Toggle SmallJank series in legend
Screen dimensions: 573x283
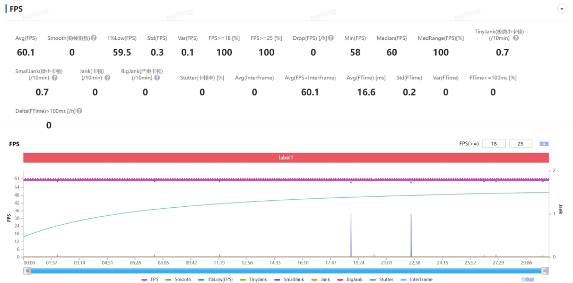click(289, 279)
